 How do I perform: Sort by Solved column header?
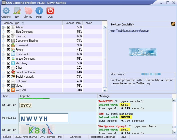pyautogui.click(x=92, y=23)
